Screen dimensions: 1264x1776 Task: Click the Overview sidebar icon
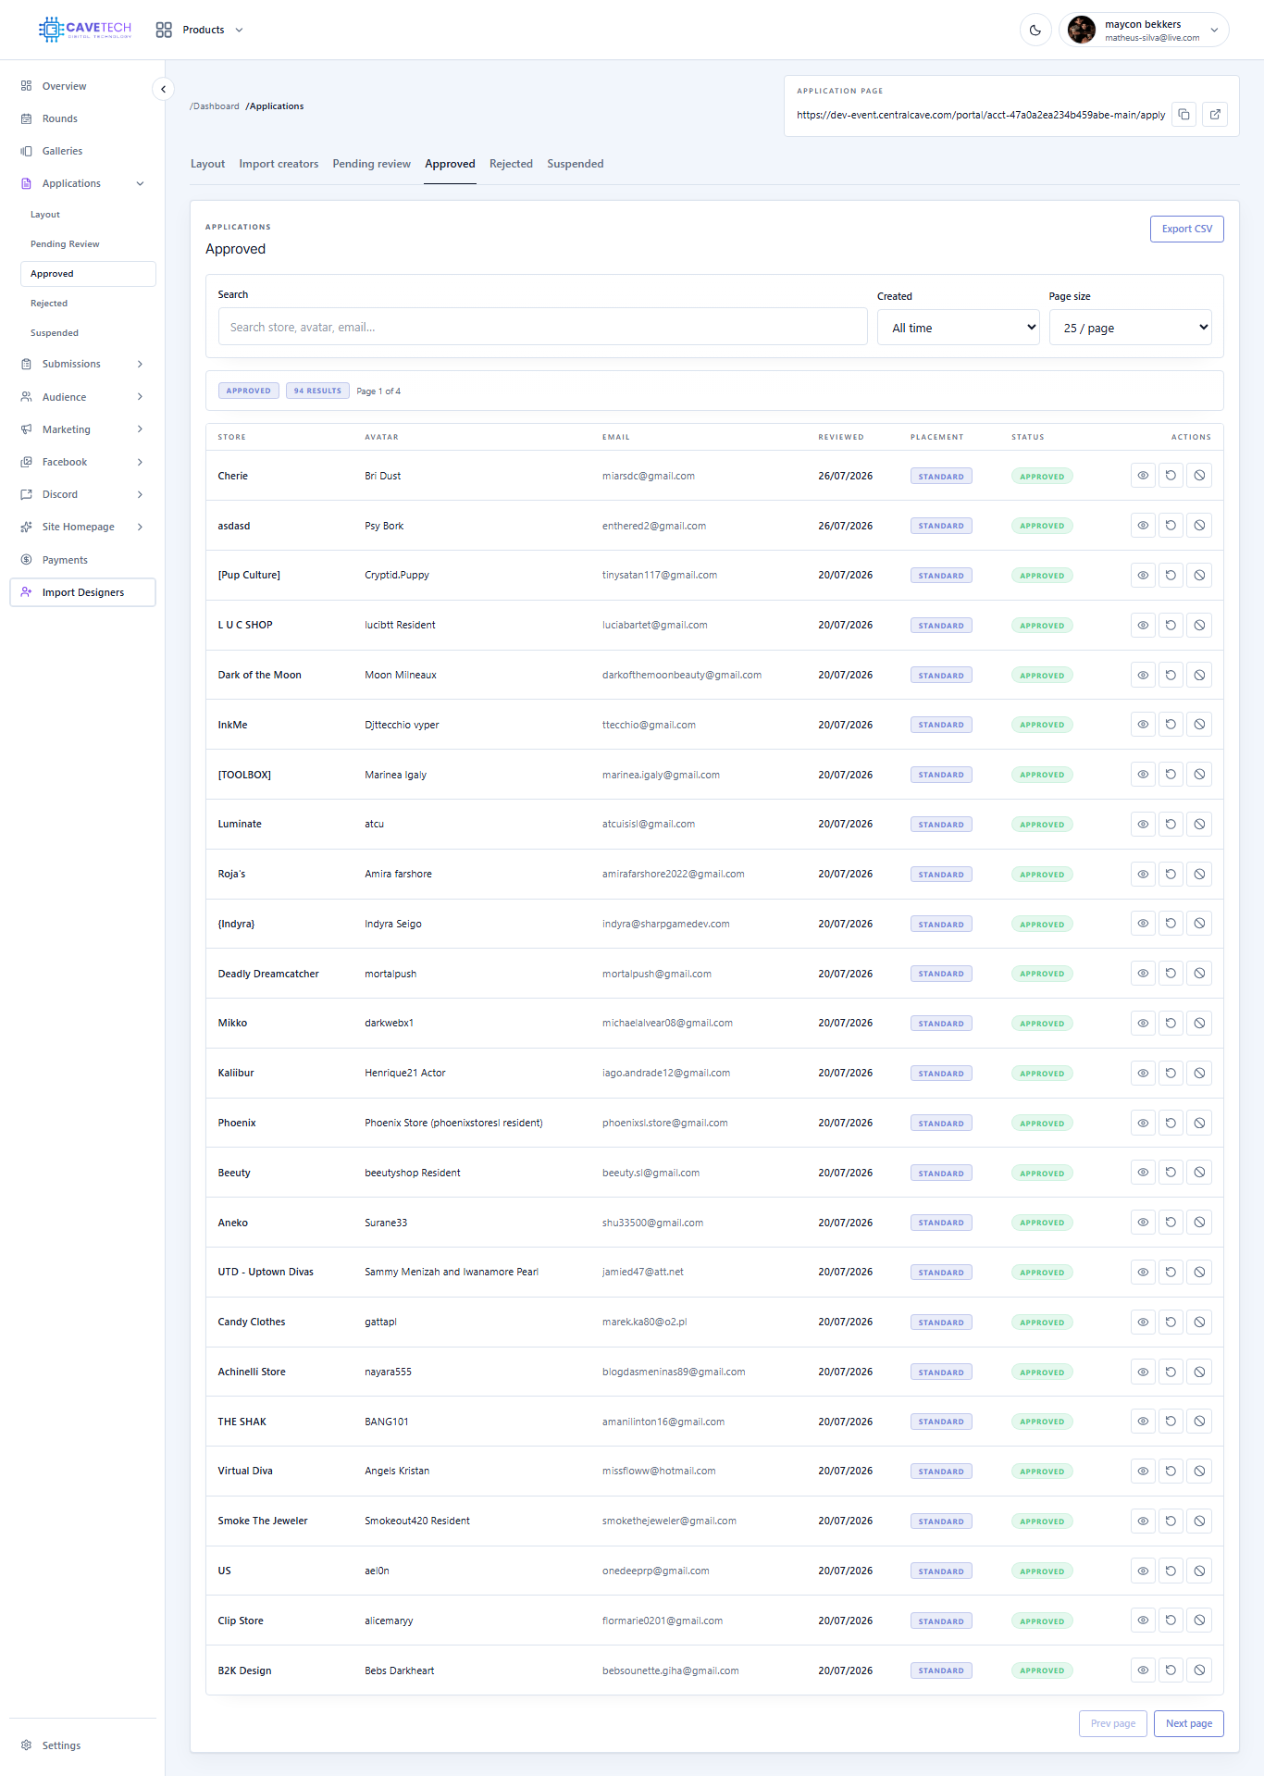coord(26,86)
